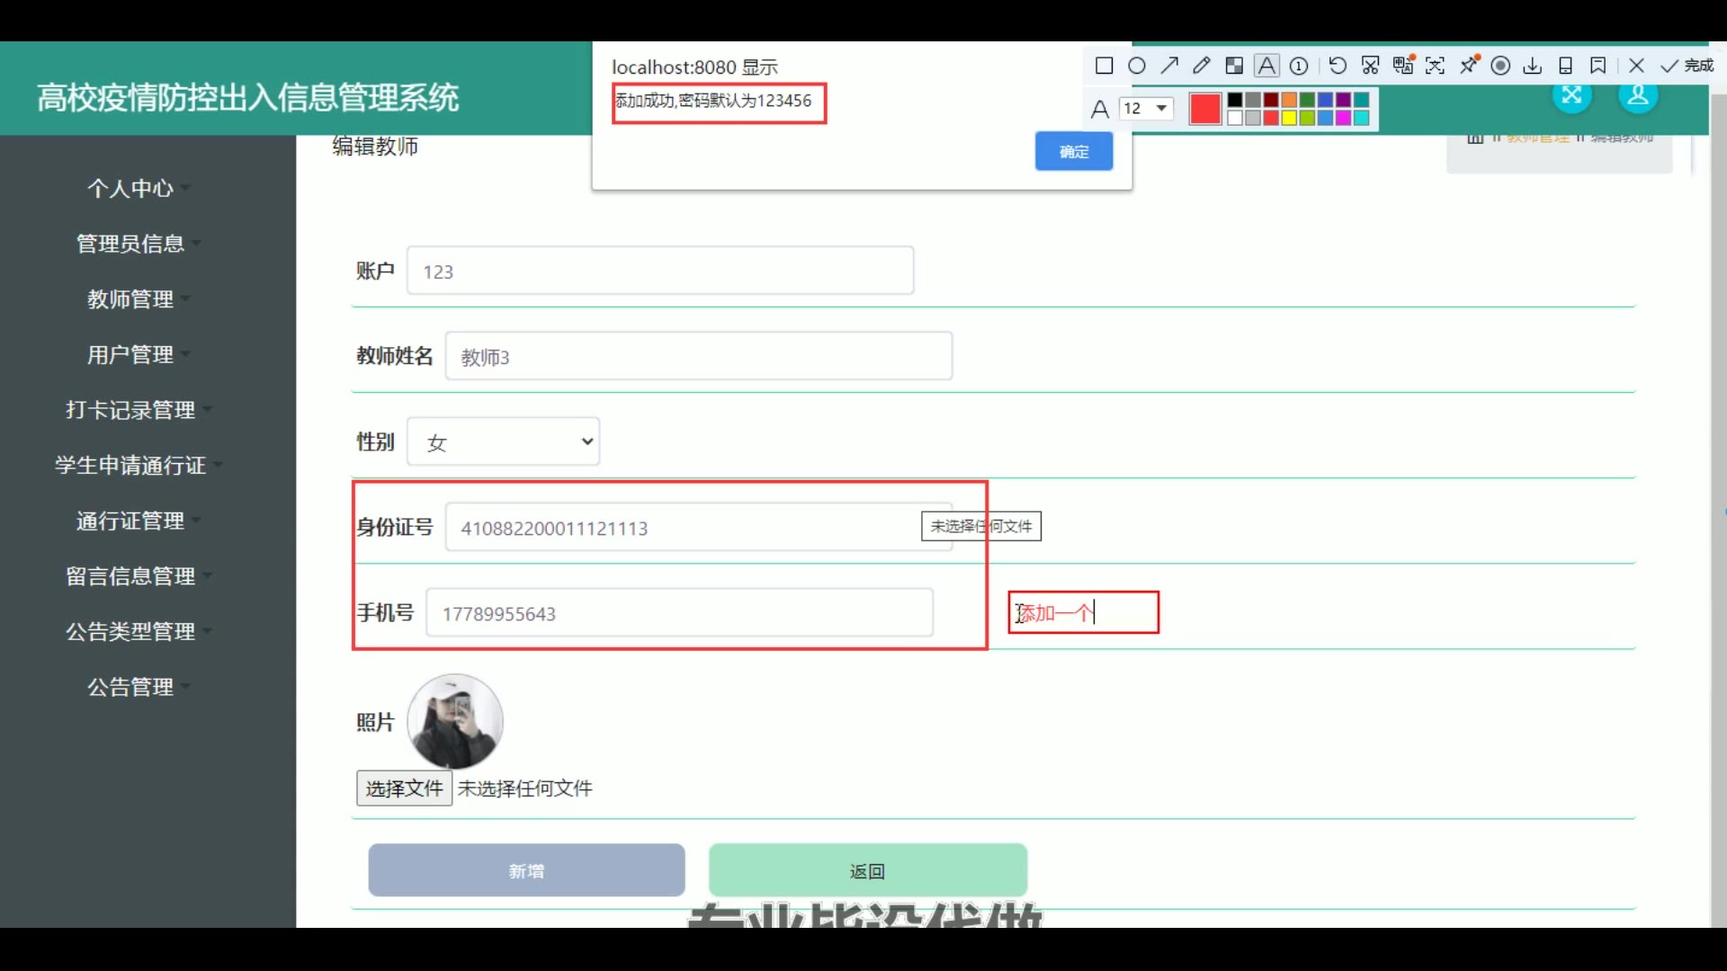
Task: Expand the 教师管理 sidebar menu
Action: (x=139, y=299)
